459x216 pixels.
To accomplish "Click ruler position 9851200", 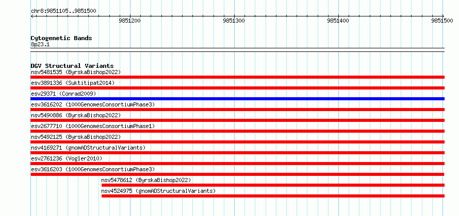I will (x=129, y=21).
